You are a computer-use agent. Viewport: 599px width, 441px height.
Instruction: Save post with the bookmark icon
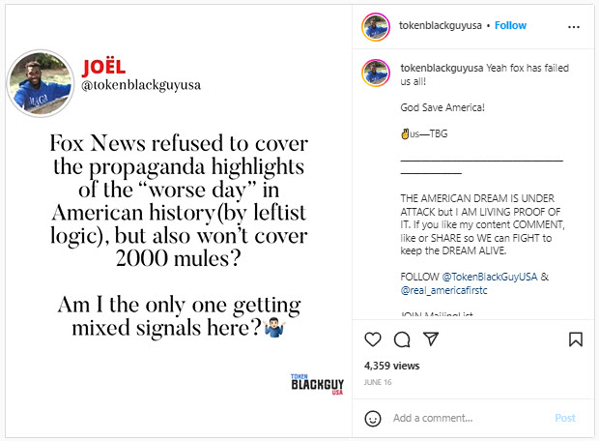coord(575,339)
